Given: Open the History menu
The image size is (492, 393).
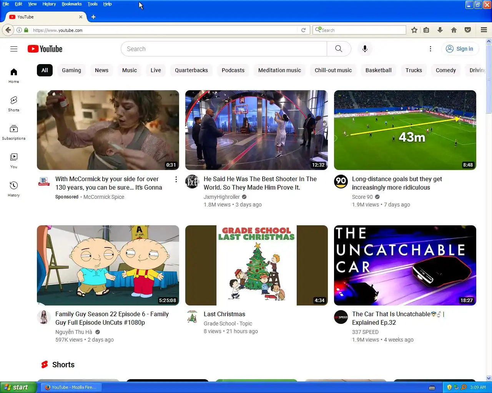Looking at the screenshot, I should [x=49, y=4].
